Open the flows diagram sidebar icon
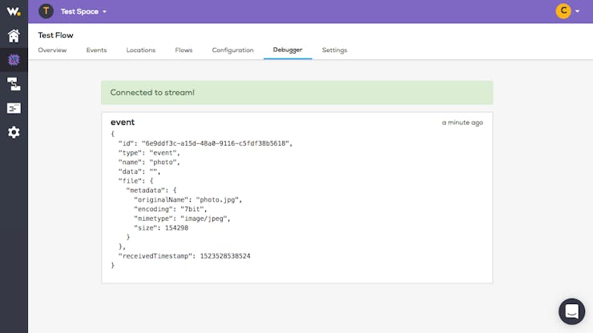 [x=14, y=84]
